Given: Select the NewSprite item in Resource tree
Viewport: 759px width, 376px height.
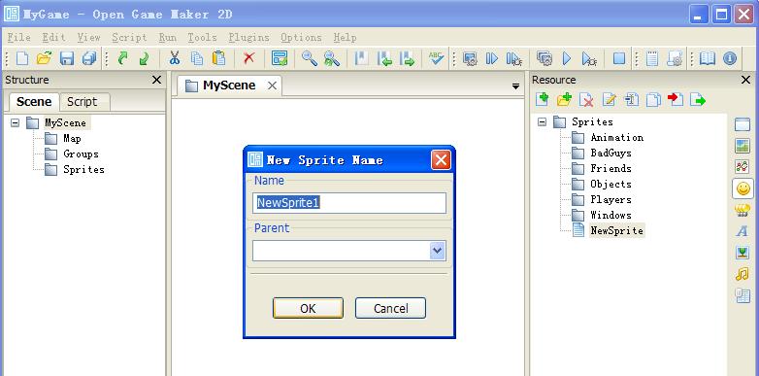Looking at the screenshot, I should click(616, 230).
